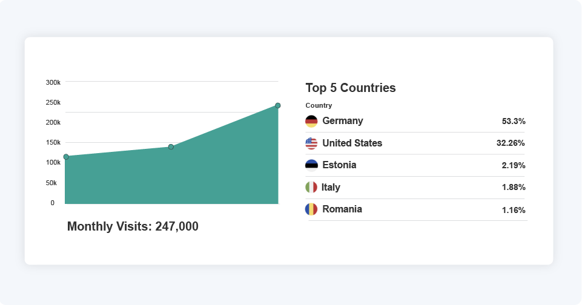Viewport: 582px width, 305px height.
Task: Click the 32.26% share value
Action: point(511,143)
